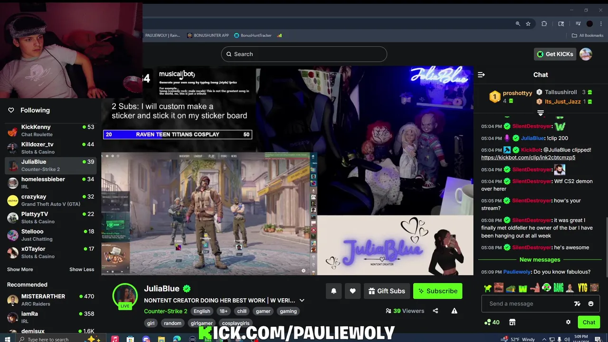Select the girlgamer tag

click(201, 323)
